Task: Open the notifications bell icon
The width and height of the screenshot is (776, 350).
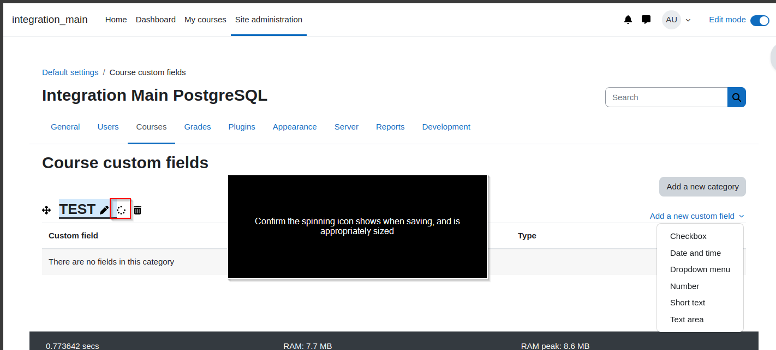Action: click(x=628, y=20)
